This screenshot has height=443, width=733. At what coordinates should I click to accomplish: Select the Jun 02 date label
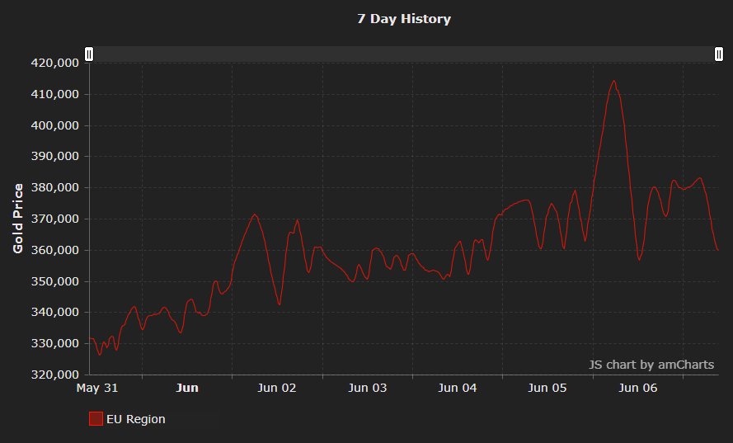(x=277, y=388)
